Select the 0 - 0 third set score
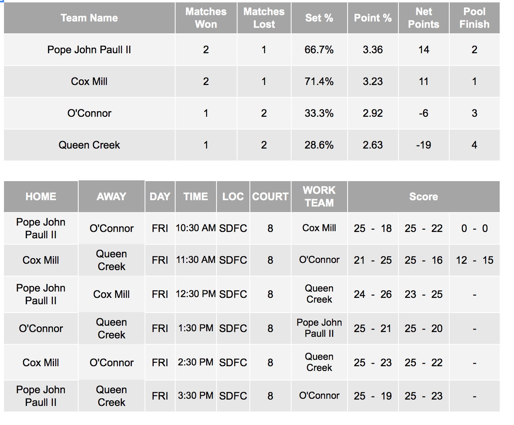514x425 pixels. pos(474,228)
